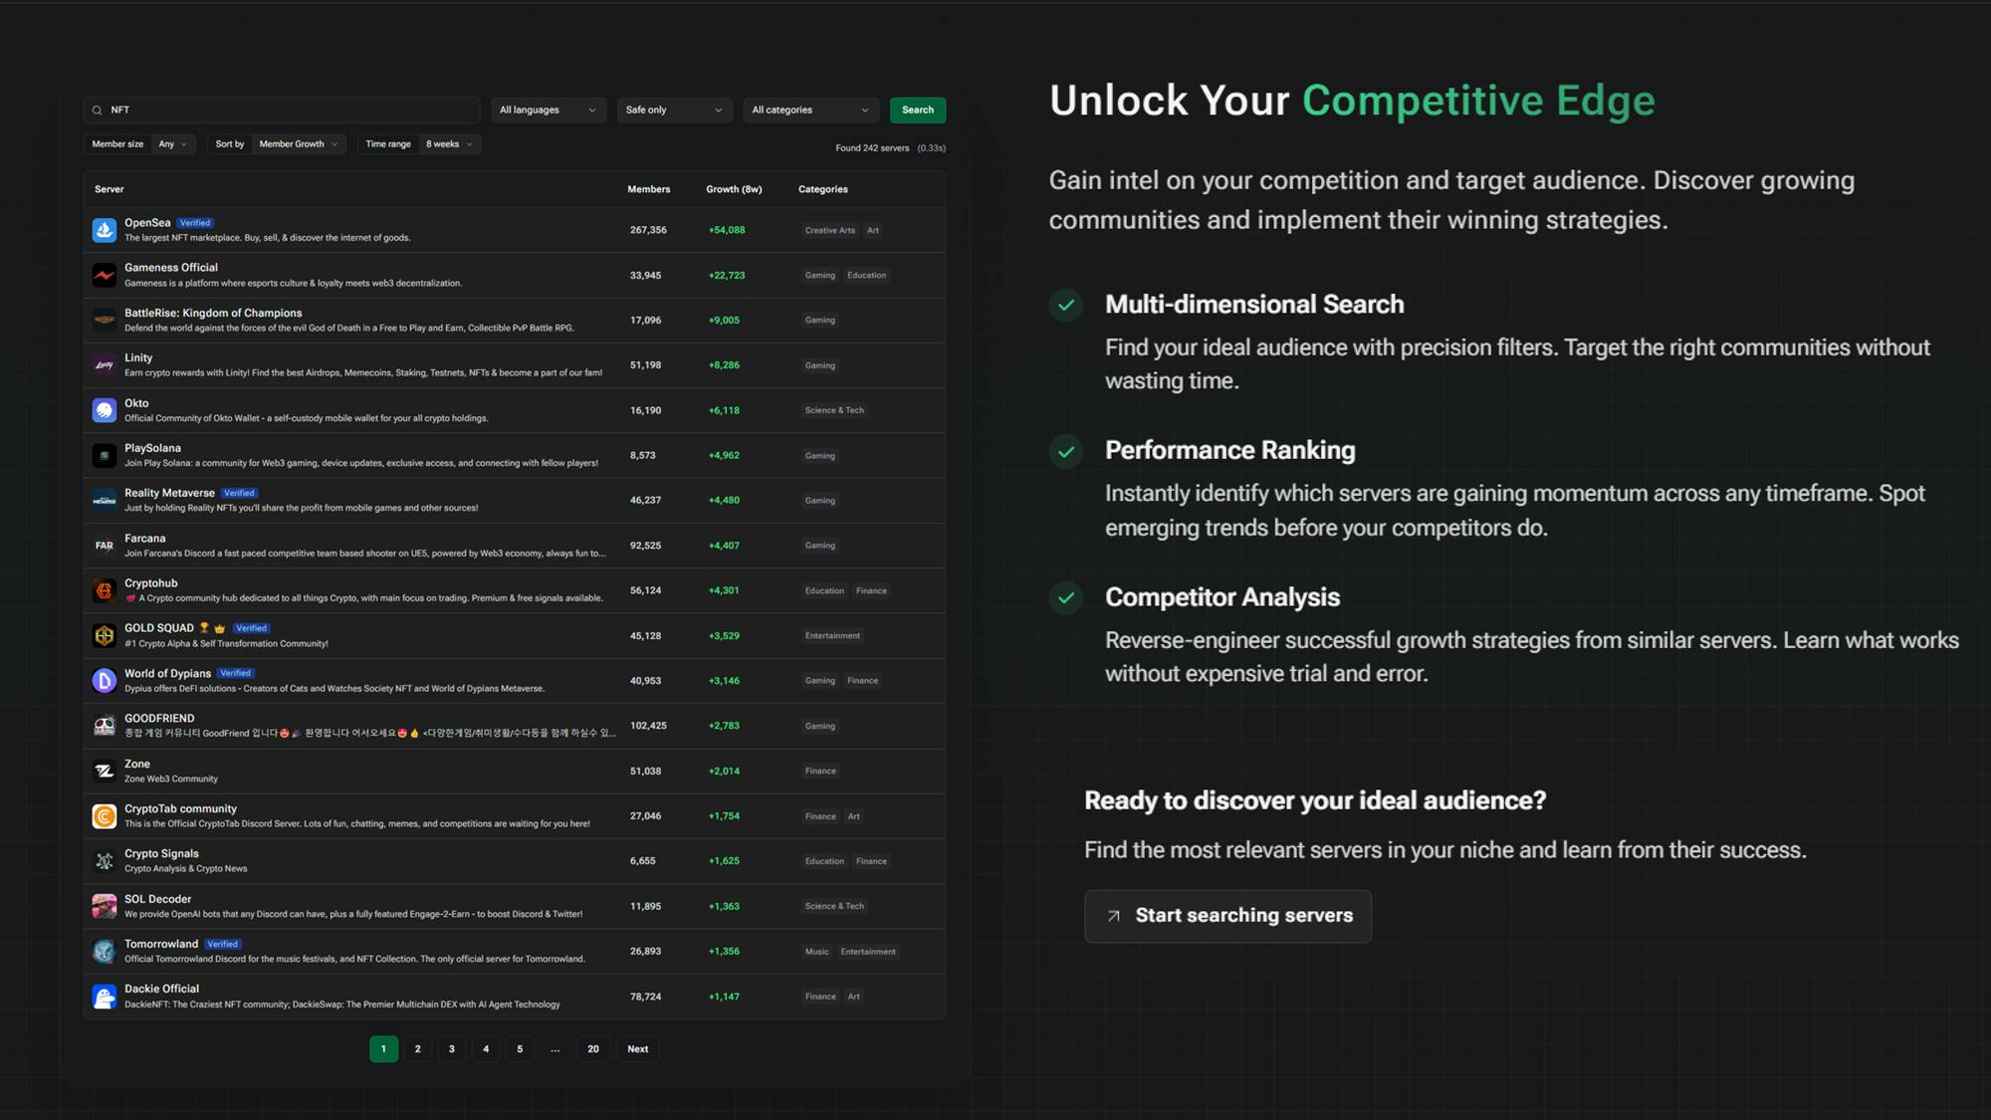The image size is (1991, 1120).
Task: Select the Cryptohub server icon
Action: [x=105, y=590]
